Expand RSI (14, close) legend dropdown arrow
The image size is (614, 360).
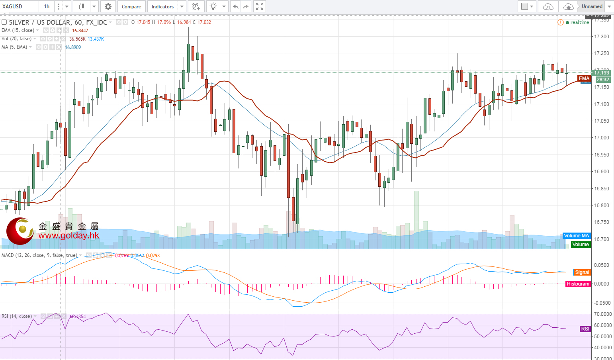click(x=35, y=316)
